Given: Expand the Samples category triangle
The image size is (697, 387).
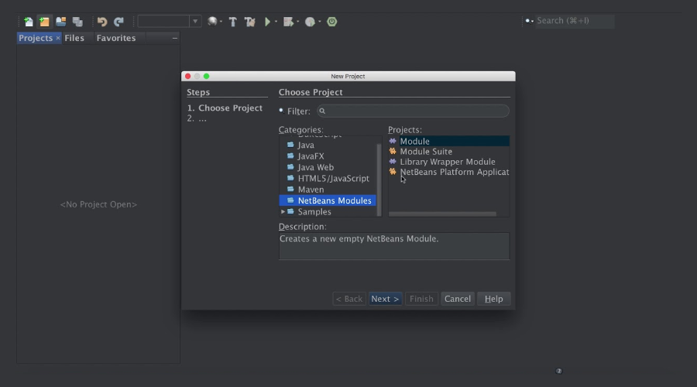Looking at the screenshot, I should [283, 211].
